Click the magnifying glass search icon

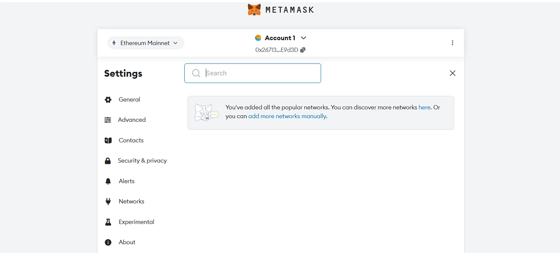pos(196,73)
